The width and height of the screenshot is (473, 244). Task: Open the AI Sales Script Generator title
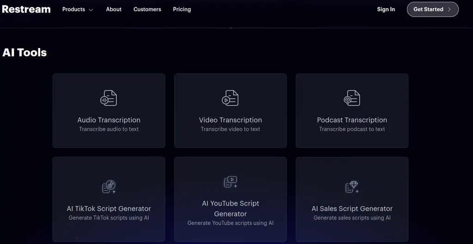352,209
